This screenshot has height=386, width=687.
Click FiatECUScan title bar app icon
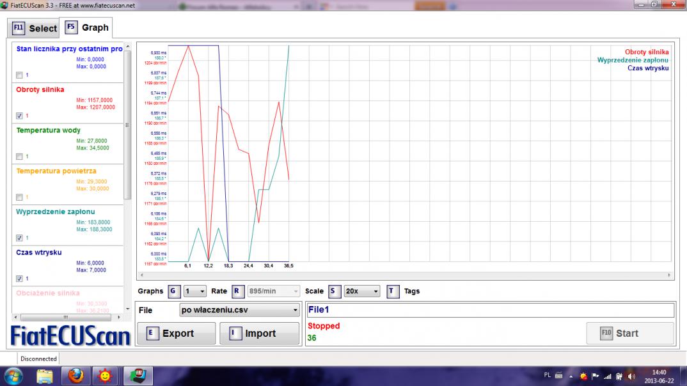pos(4,5)
